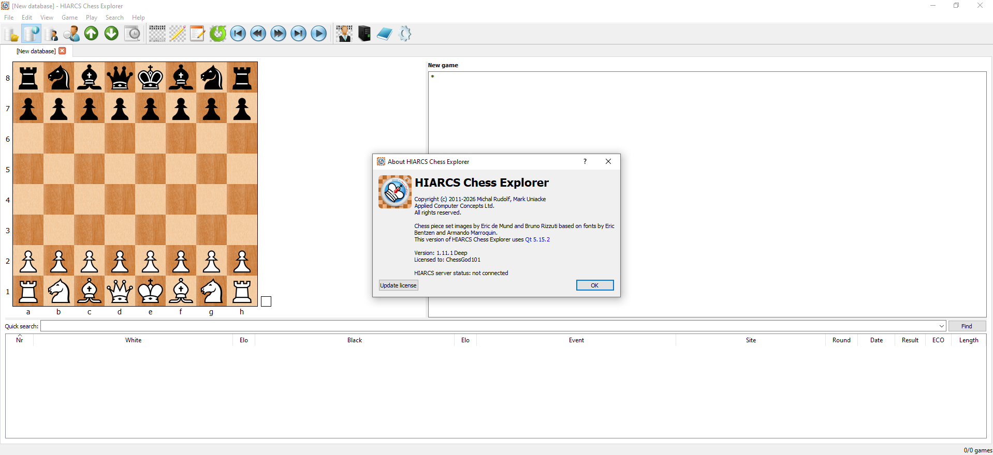Click the help question mark in About dialog
The height and width of the screenshot is (455, 993).
(x=585, y=161)
